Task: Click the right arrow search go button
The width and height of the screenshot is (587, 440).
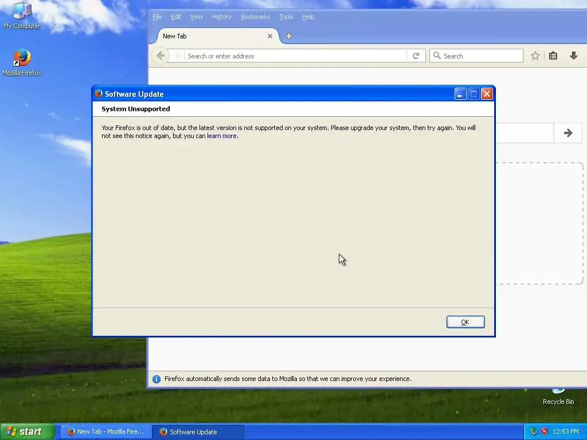Action: 568,133
